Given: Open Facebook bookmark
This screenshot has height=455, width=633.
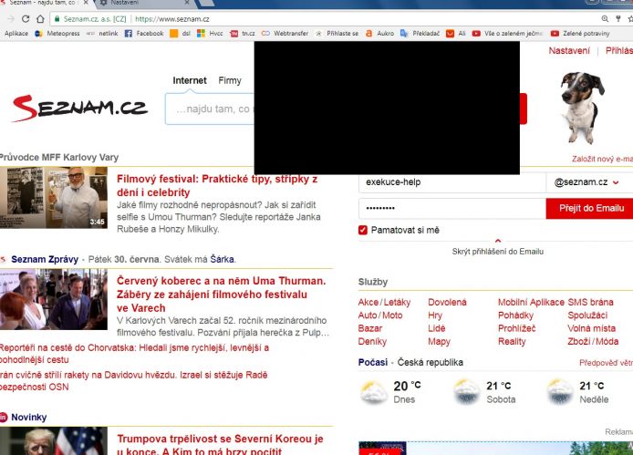Looking at the screenshot, I should click(x=144, y=34).
